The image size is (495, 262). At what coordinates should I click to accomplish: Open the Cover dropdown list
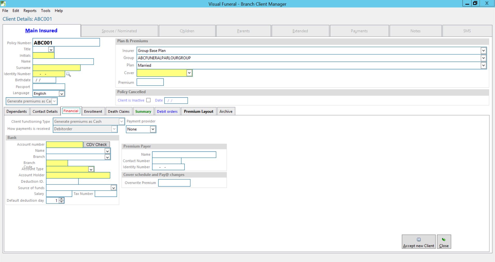189,73
